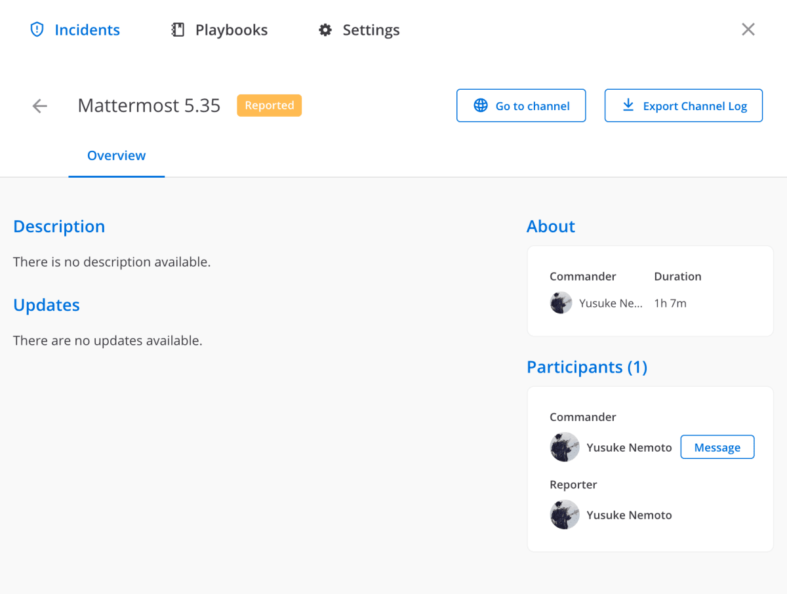Image resolution: width=787 pixels, height=594 pixels.
Task: Open the Settings section
Action: coord(359,30)
